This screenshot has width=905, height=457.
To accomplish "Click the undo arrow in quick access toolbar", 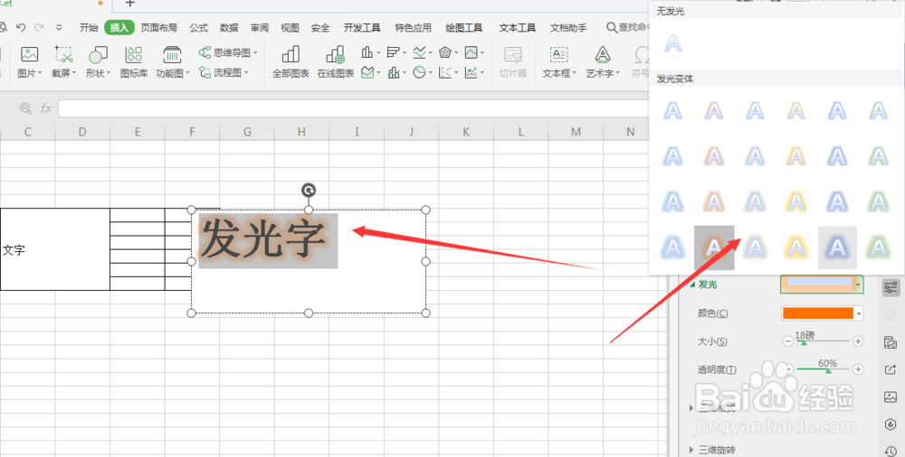I will (x=22, y=27).
